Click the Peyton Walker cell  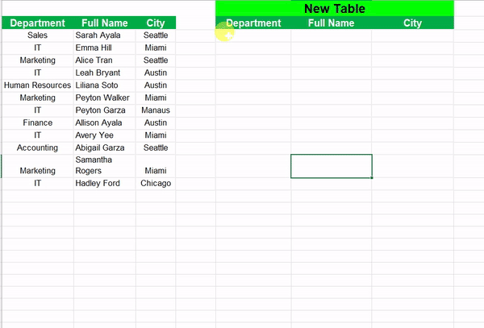105,98
